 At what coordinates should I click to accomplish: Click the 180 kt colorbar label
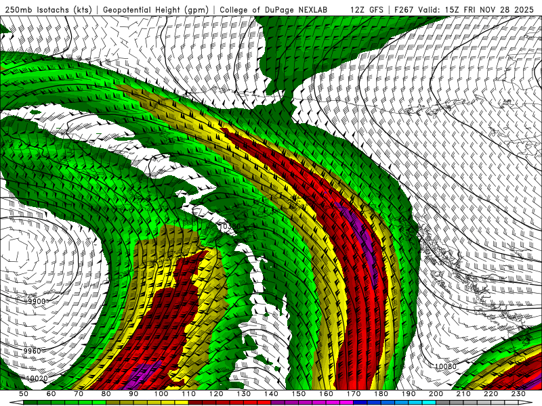pyautogui.click(x=381, y=394)
